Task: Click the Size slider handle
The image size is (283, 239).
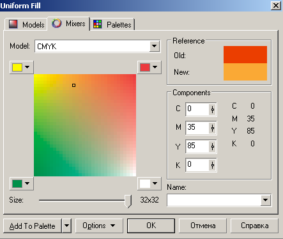Action: coord(128,201)
